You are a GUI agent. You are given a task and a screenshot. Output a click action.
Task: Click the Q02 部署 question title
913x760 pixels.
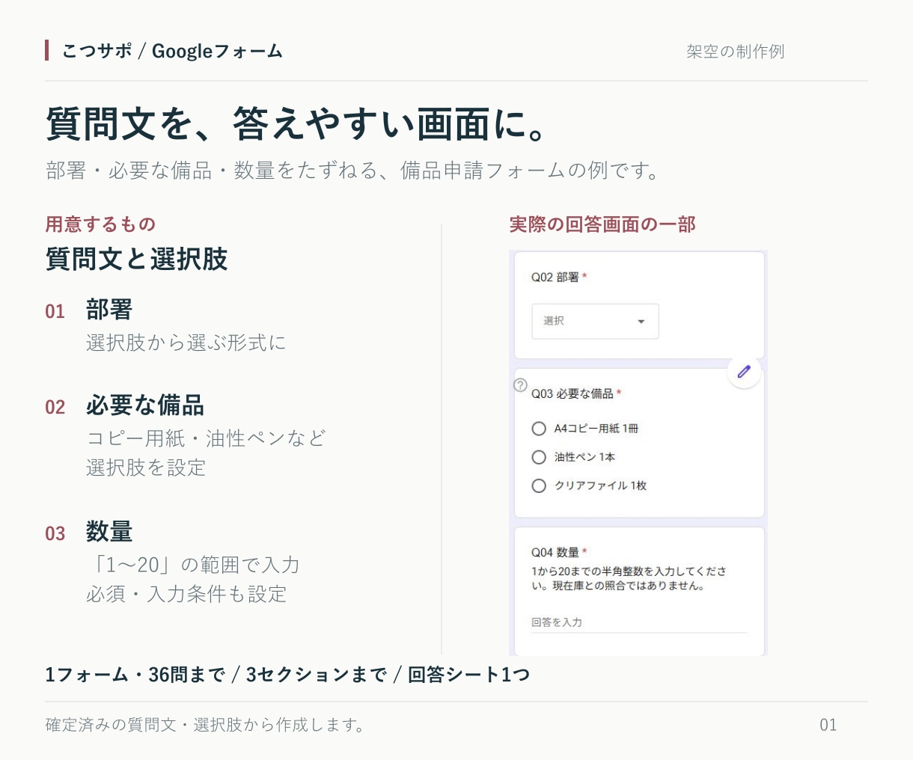[558, 277]
